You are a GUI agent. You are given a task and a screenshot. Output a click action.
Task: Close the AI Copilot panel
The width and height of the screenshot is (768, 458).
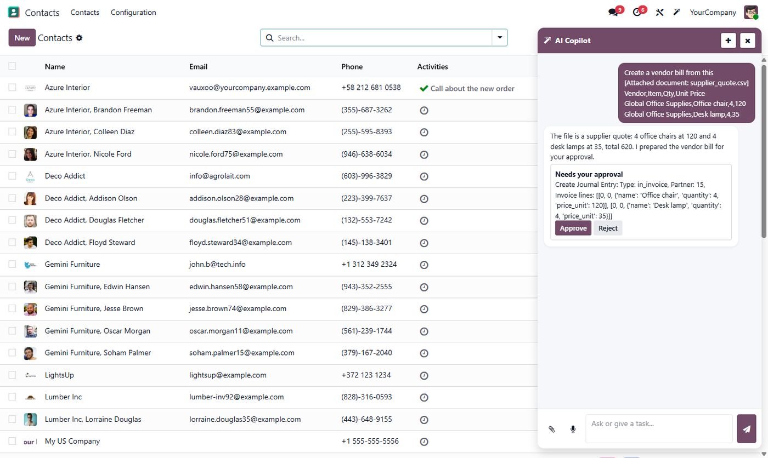pyautogui.click(x=748, y=41)
